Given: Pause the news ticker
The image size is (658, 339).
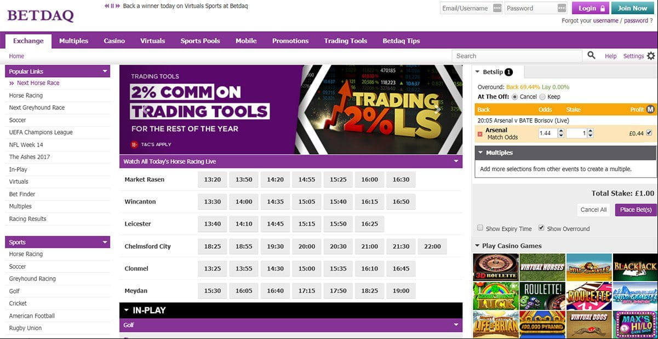Looking at the screenshot, I should (112, 6).
